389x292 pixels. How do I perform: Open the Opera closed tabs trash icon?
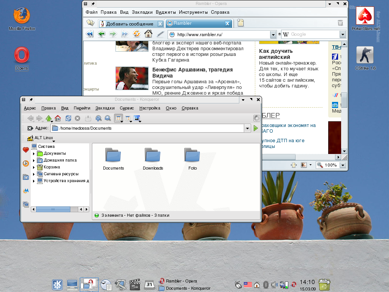pos(340,23)
